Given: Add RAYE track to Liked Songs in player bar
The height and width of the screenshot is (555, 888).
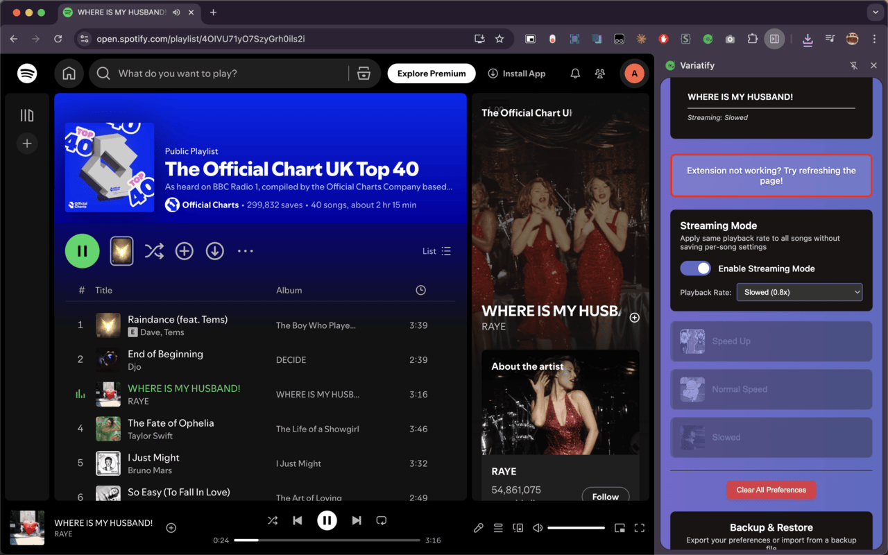Looking at the screenshot, I should (171, 528).
